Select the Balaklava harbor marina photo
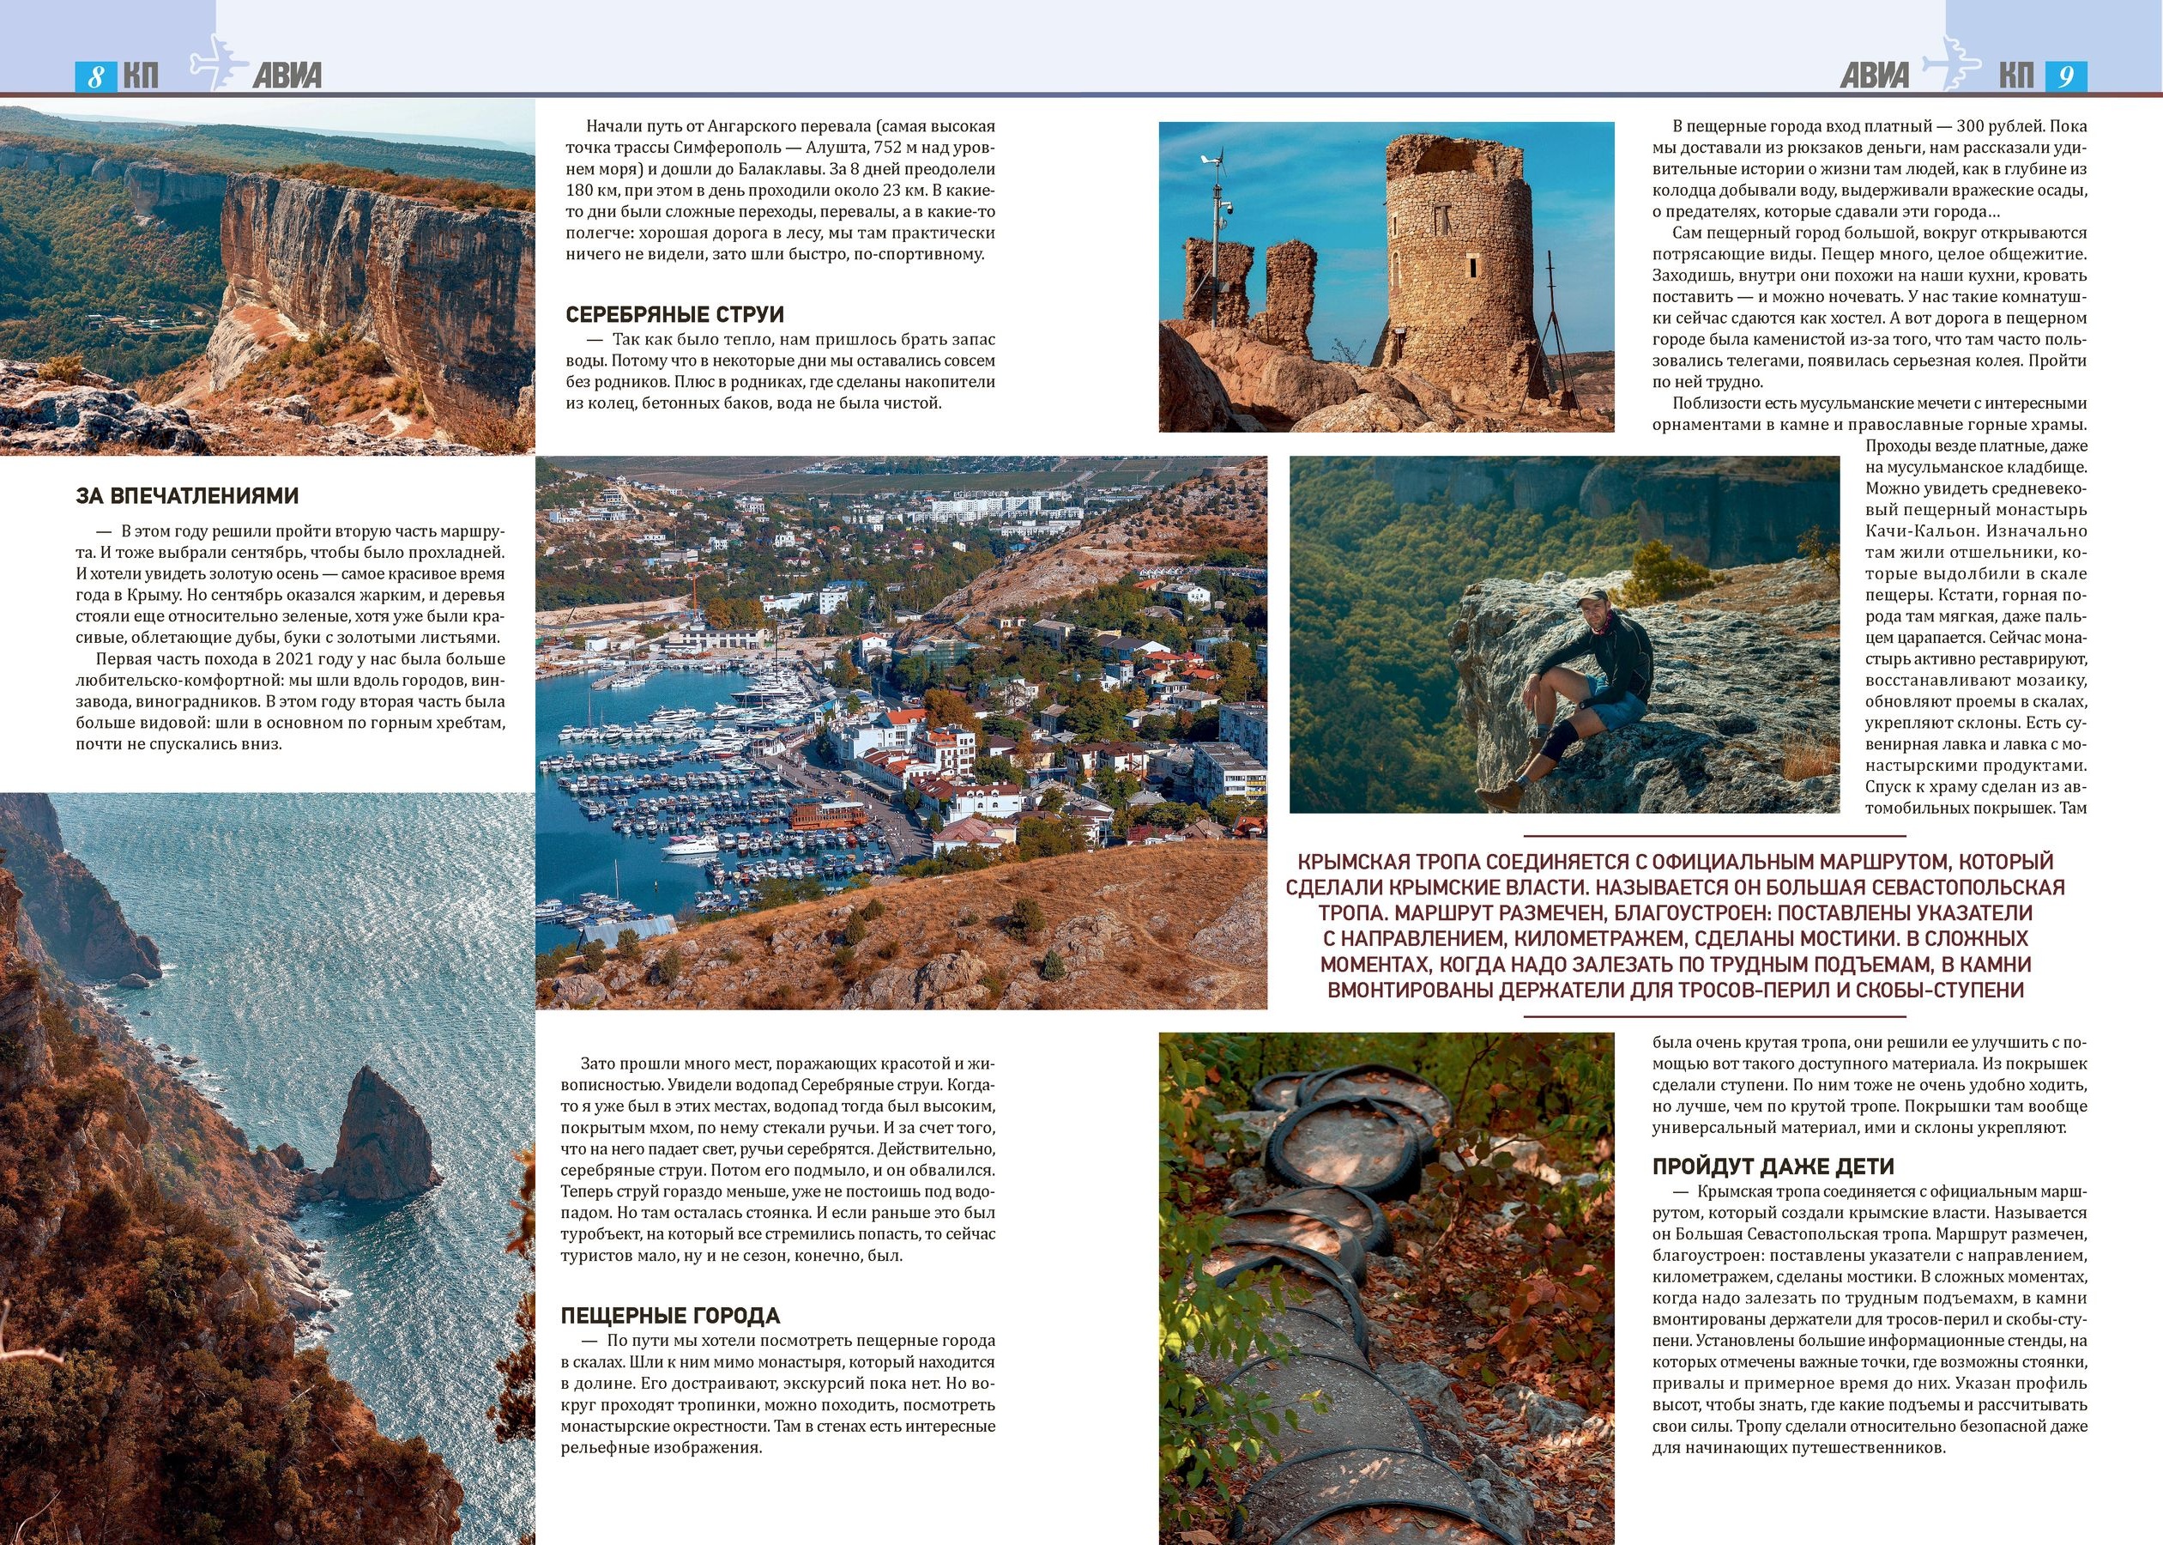 click(x=900, y=731)
